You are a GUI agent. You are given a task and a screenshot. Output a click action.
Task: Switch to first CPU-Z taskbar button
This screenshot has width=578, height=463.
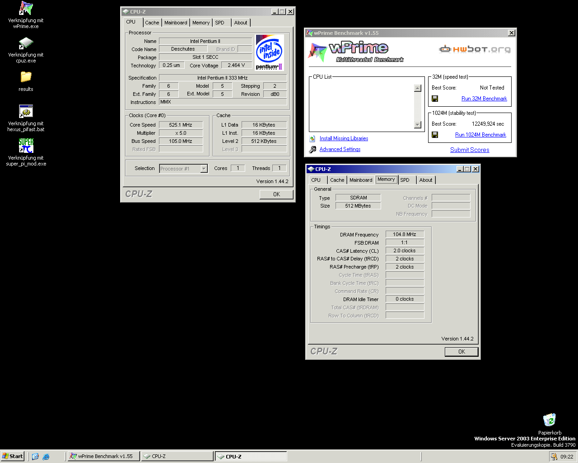177,456
